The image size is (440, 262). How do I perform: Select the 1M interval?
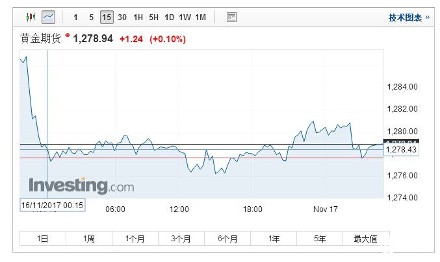(200, 17)
